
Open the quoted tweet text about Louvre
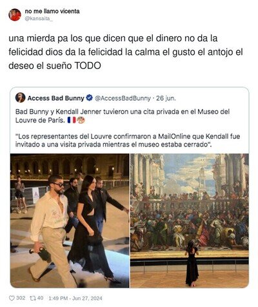123,116
